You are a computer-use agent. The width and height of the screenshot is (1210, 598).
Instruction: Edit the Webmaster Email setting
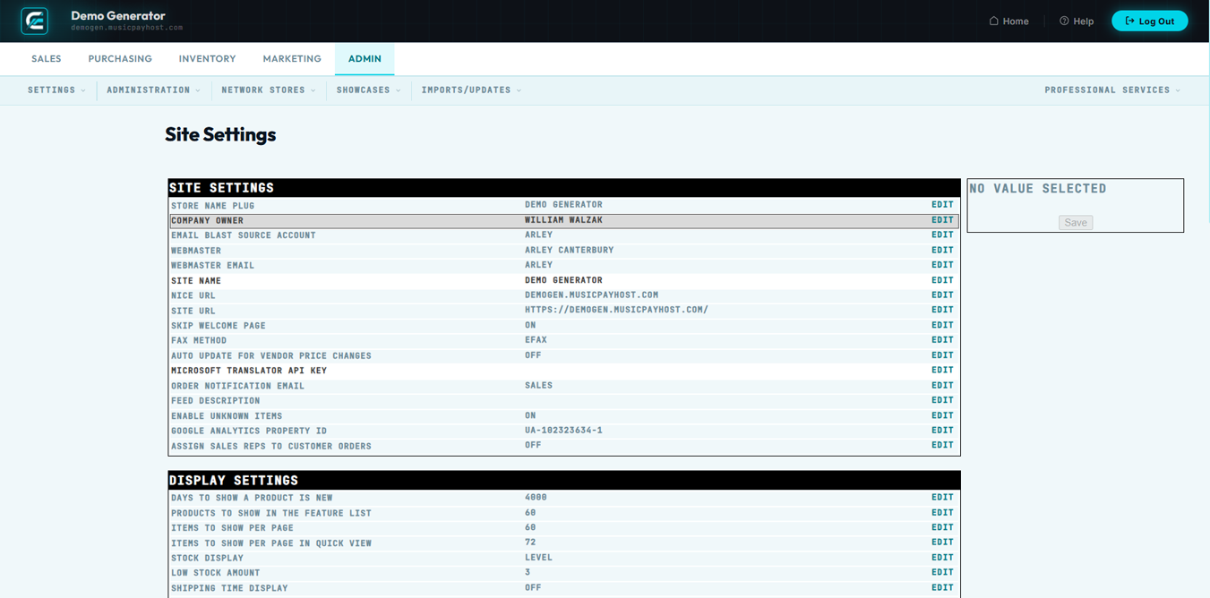942,265
